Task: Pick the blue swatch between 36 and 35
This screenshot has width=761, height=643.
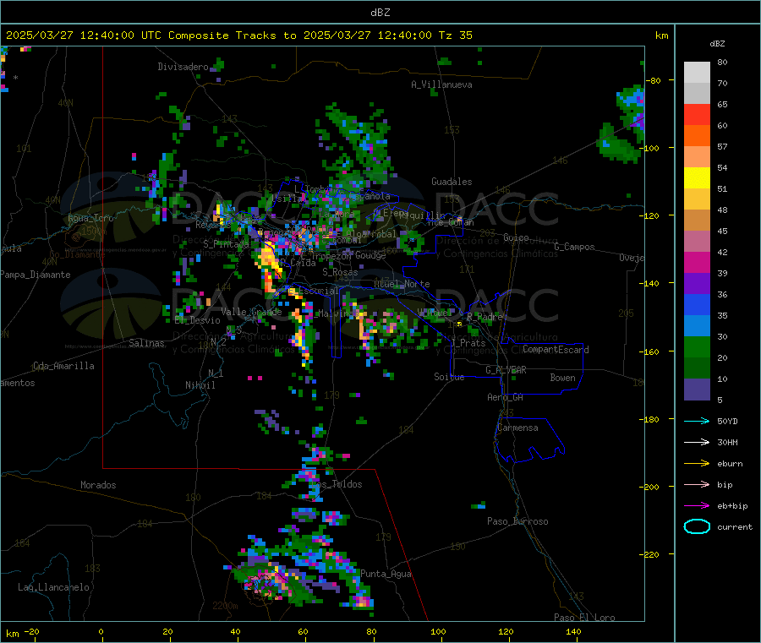Action: 697,304
